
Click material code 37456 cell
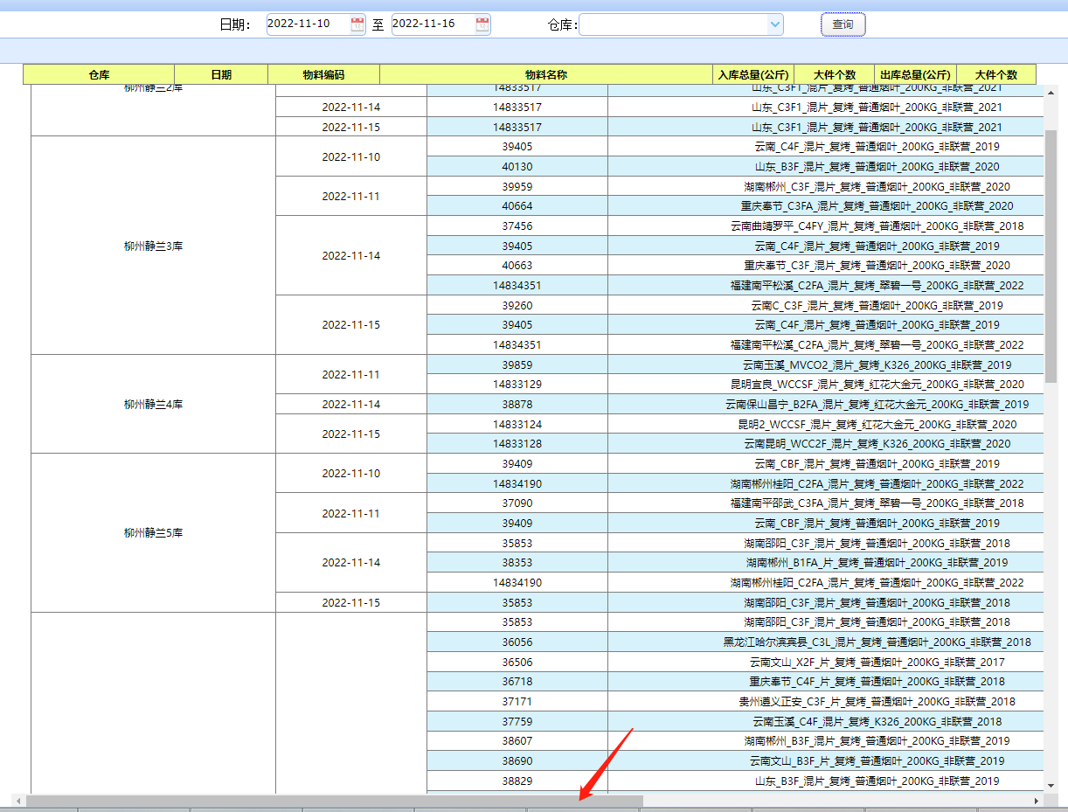517,226
